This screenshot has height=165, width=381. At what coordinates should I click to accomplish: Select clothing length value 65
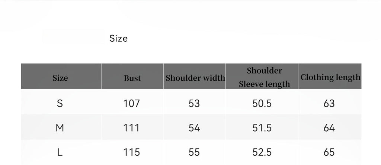[x=329, y=152]
